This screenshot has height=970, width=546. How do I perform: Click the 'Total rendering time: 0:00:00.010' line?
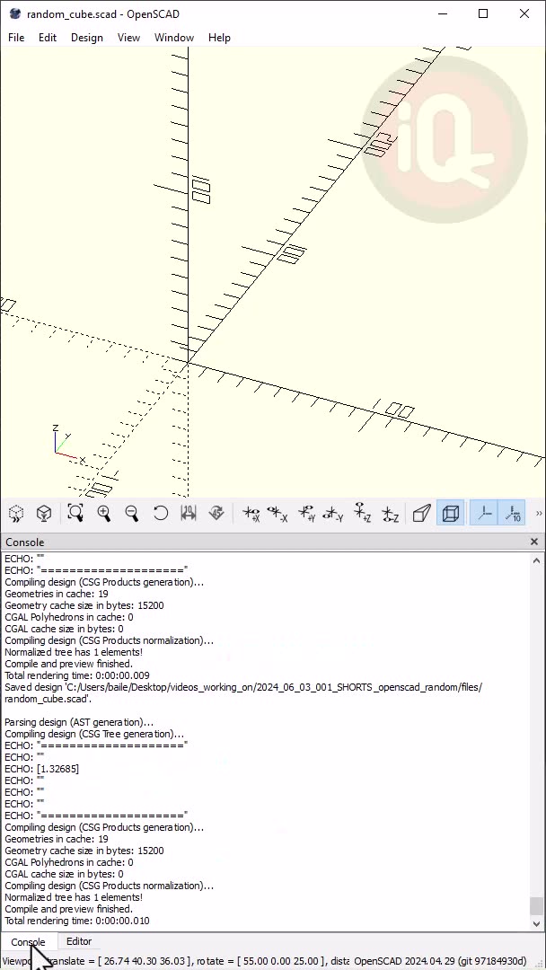point(77,921)
